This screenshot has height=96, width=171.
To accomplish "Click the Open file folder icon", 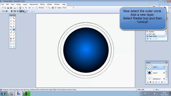I will pyautogui.click(x=5, y=8).
